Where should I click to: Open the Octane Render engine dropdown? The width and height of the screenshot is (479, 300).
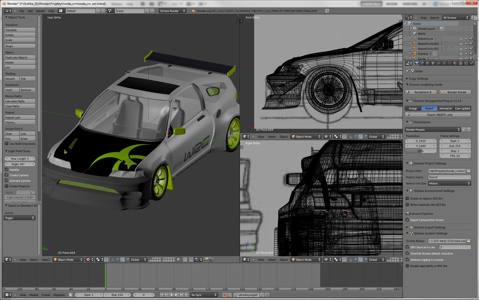point(173,11)
